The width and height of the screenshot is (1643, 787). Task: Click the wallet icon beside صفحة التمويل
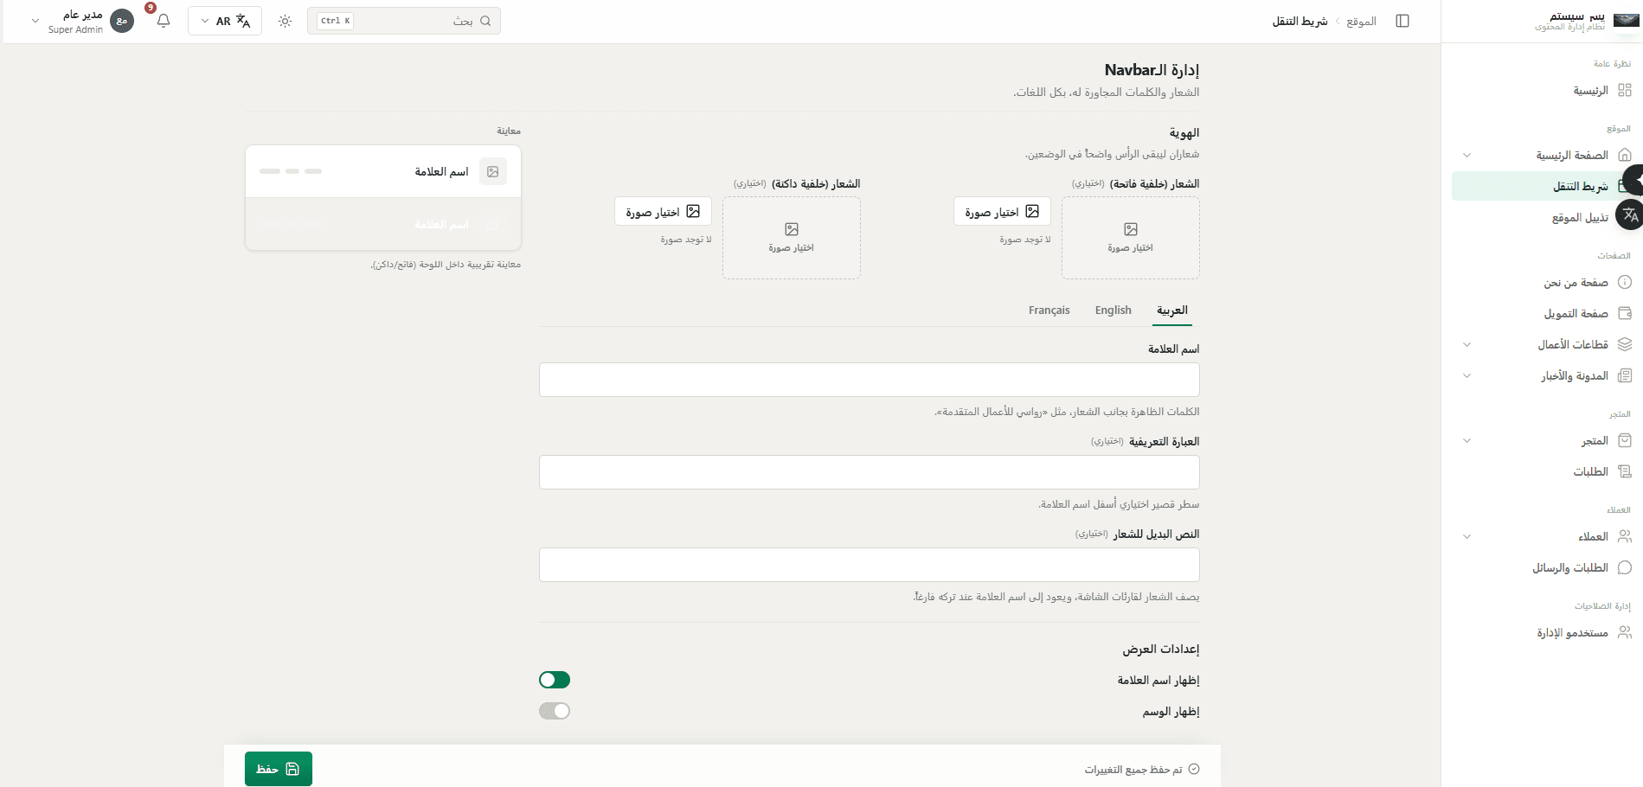coord(1625,313)
